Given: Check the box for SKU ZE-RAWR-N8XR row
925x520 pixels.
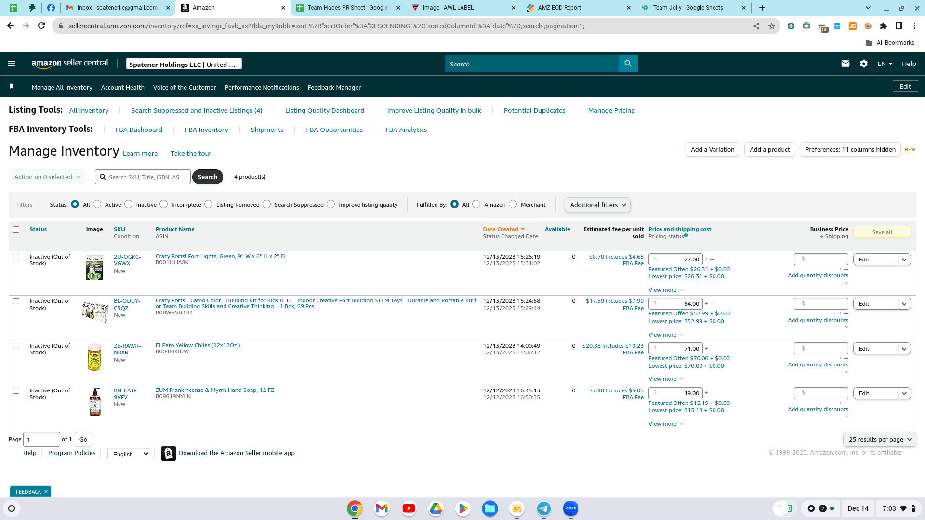Looking at the screenshot, I should [16, 346].
